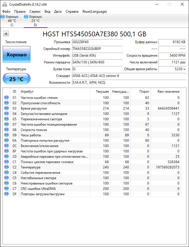
Task: Open the Сервис menu
Action: tap(35, 12)
